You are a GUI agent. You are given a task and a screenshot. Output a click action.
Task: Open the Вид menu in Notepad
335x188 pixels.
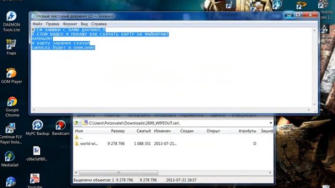84,24
